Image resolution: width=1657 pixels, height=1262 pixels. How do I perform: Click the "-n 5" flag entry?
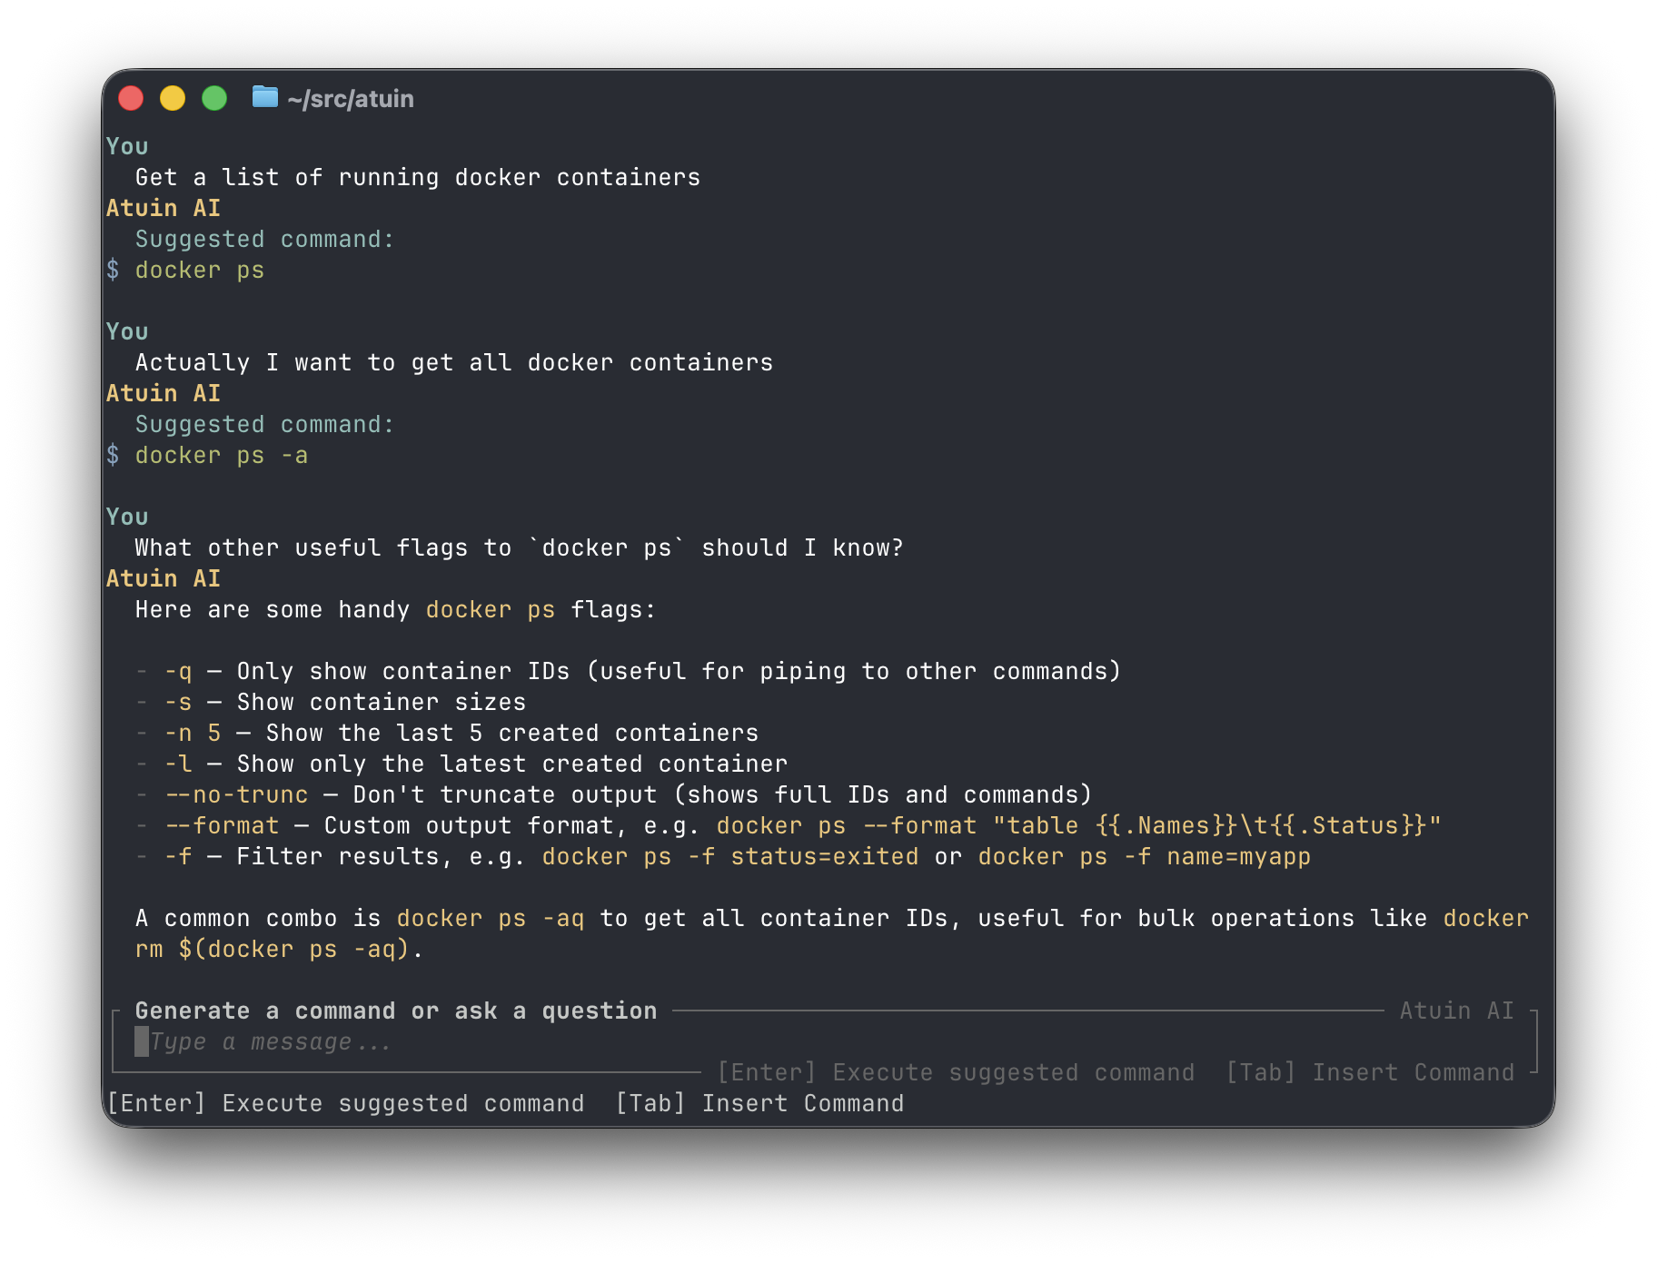coord(193,734)
